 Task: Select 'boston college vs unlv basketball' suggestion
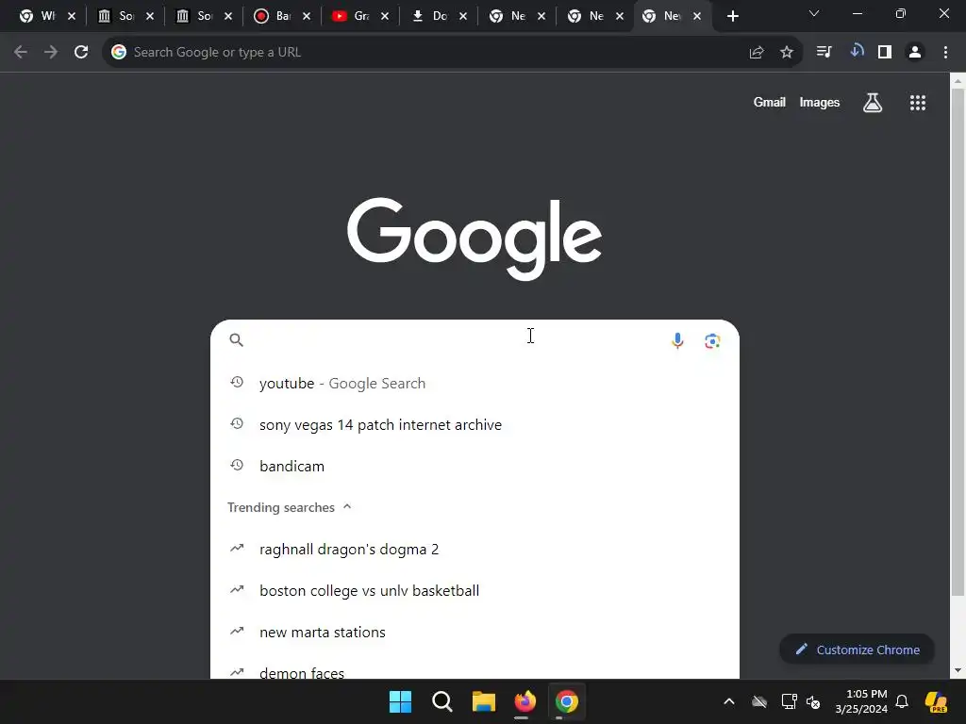click(475, 590)
